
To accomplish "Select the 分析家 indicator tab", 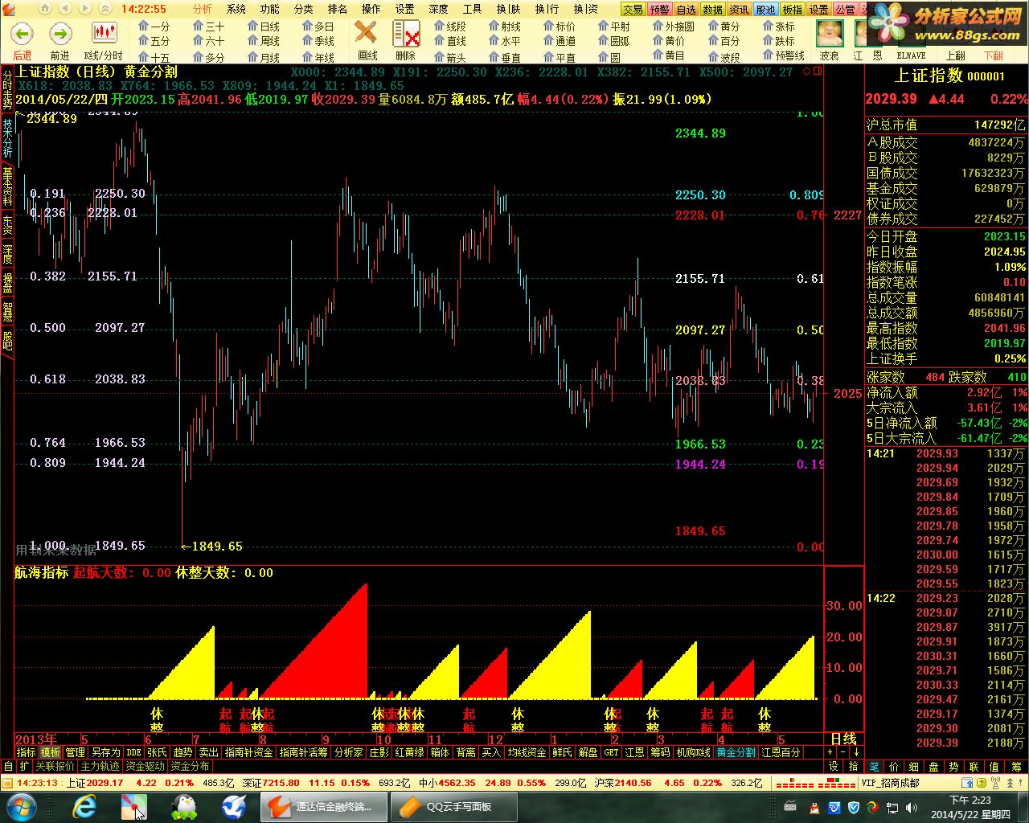I will pos(348,753).
